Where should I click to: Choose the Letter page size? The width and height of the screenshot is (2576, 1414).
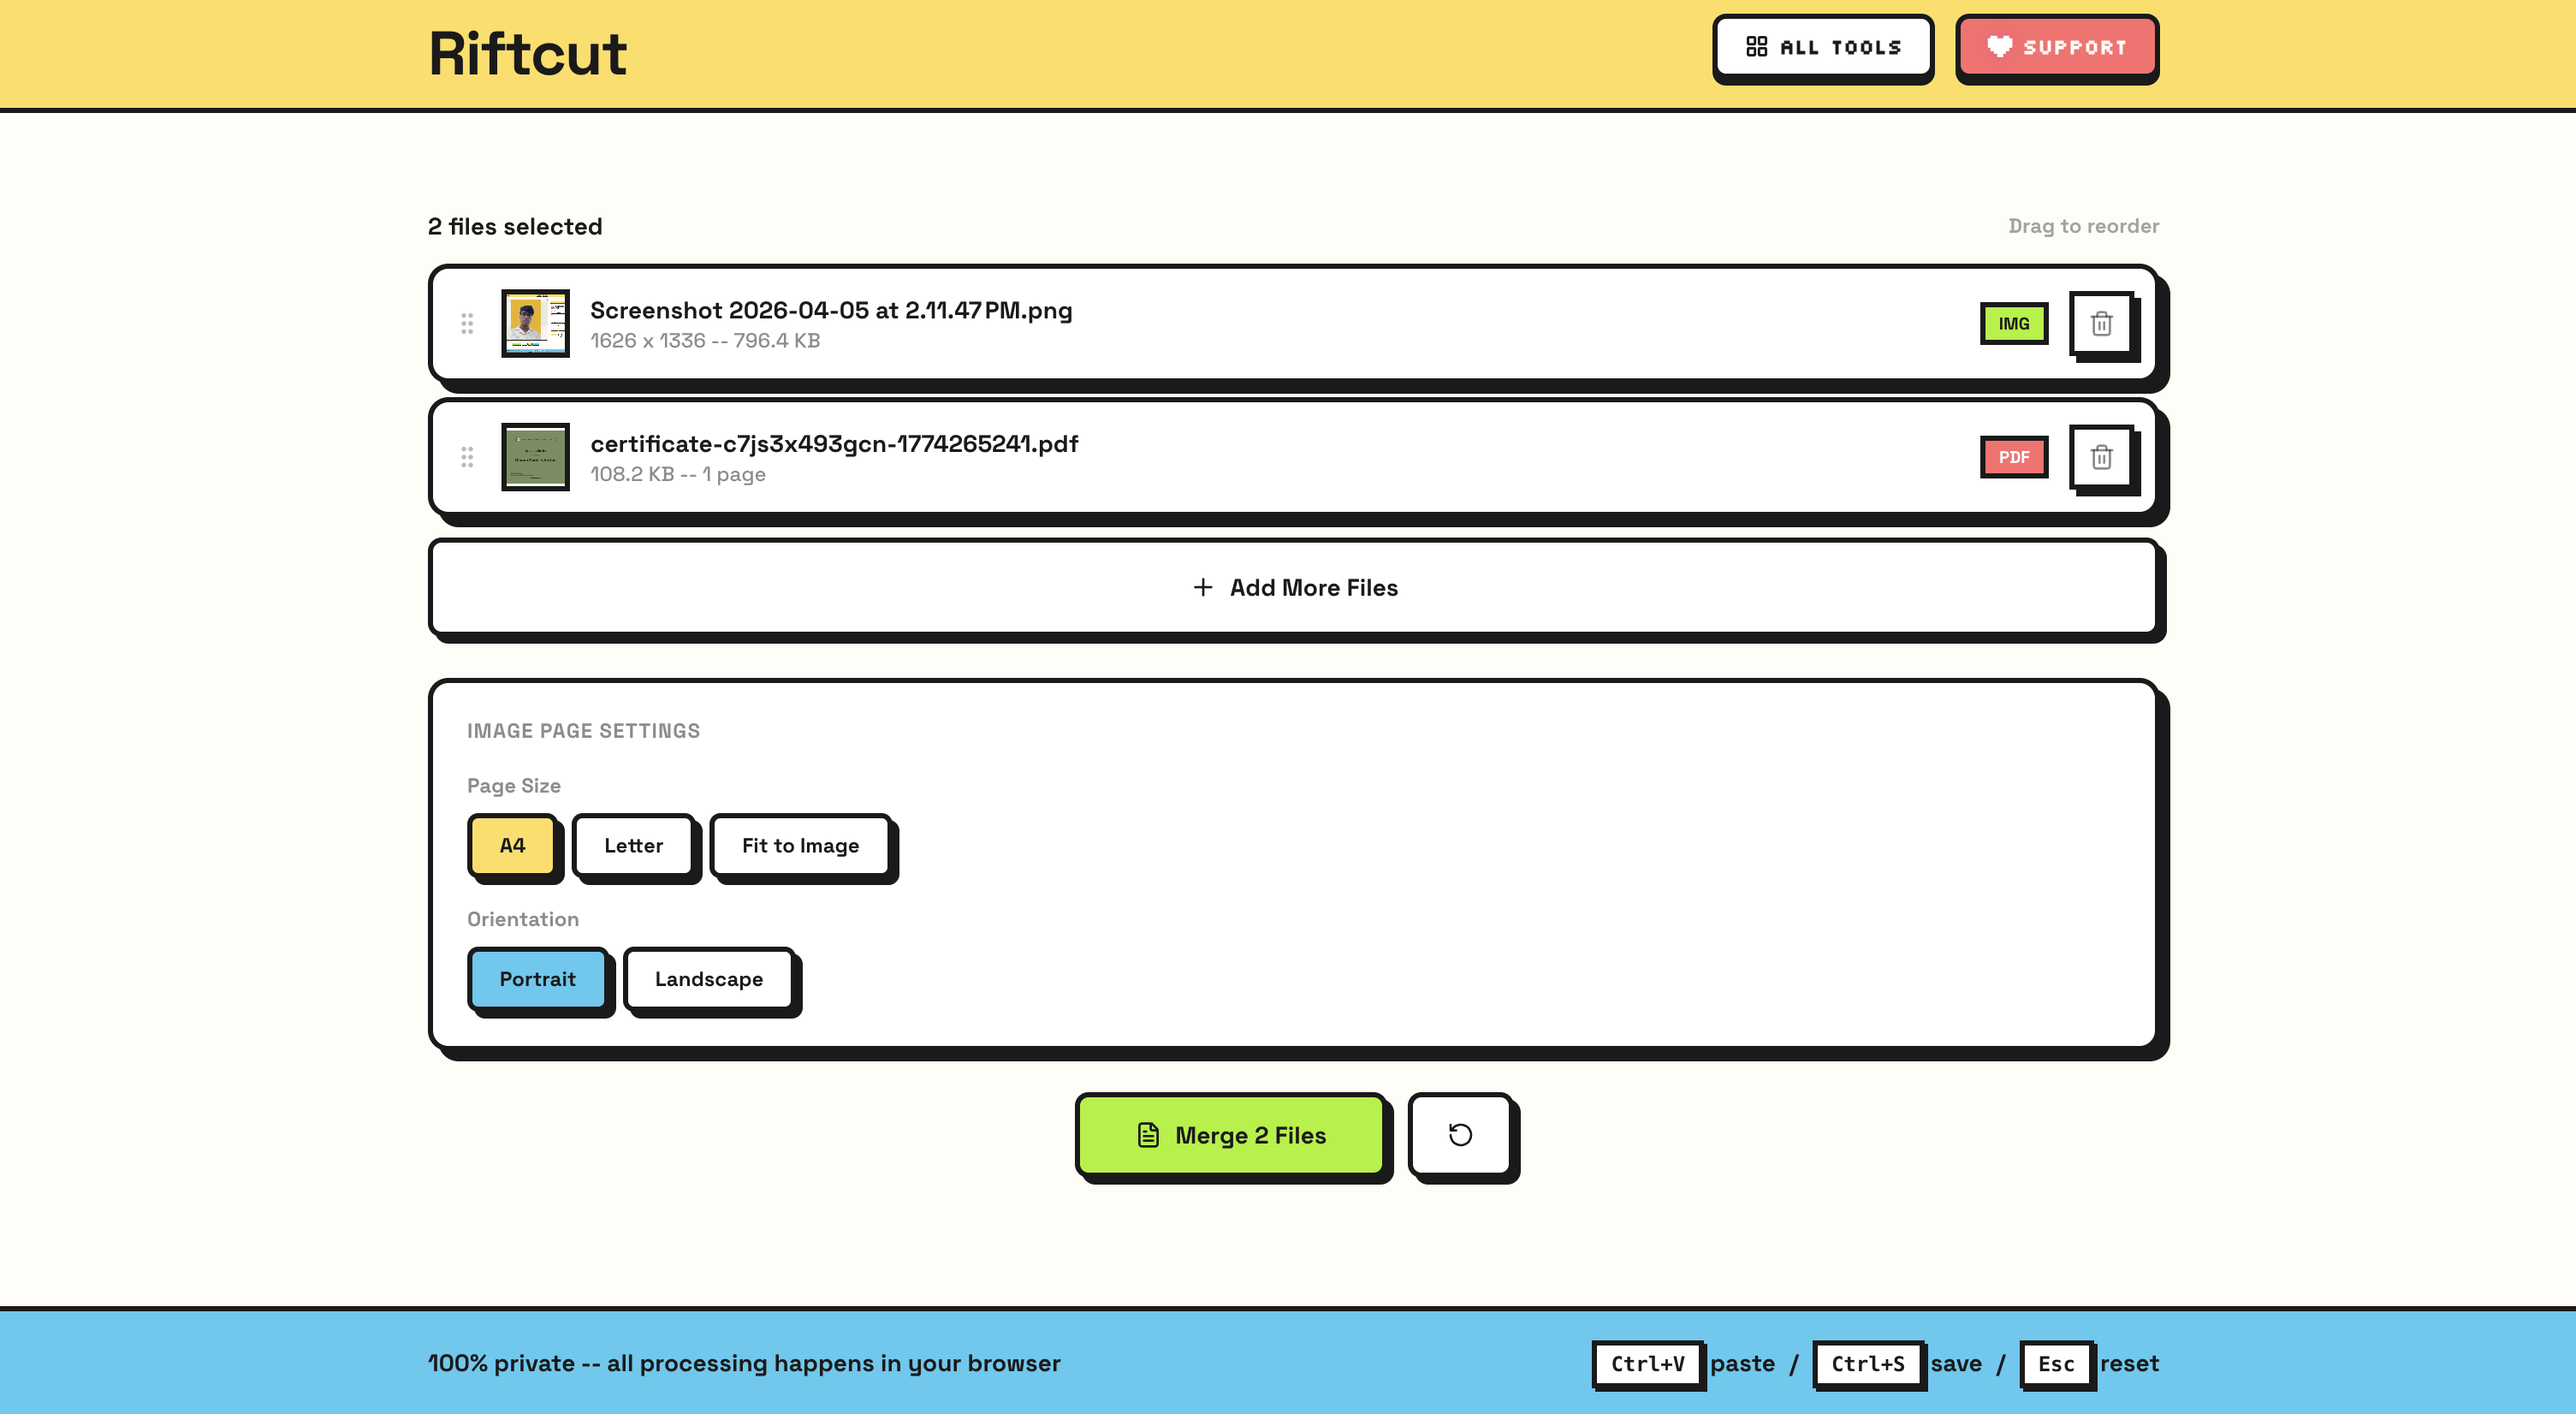click(x=633, y=846)
